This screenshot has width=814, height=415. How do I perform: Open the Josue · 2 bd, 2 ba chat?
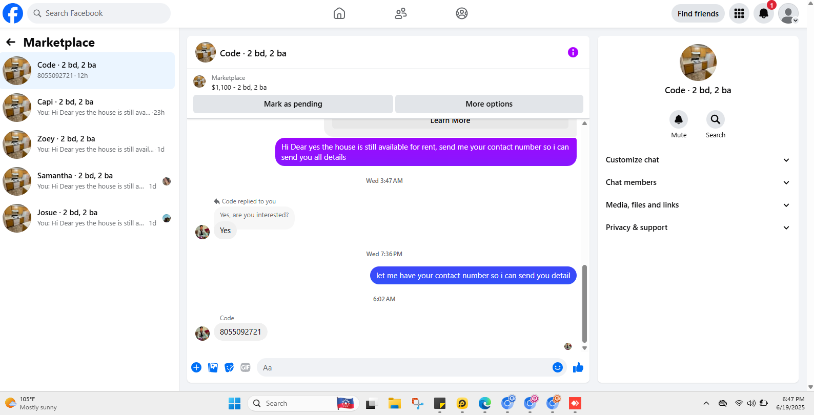[x=88, y=218]
